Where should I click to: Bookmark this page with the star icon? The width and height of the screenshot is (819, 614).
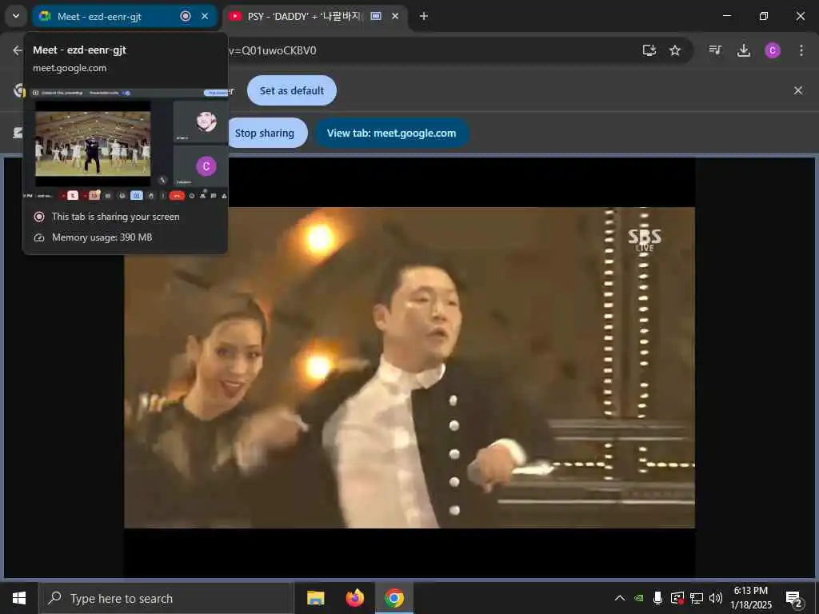[675, 50]
